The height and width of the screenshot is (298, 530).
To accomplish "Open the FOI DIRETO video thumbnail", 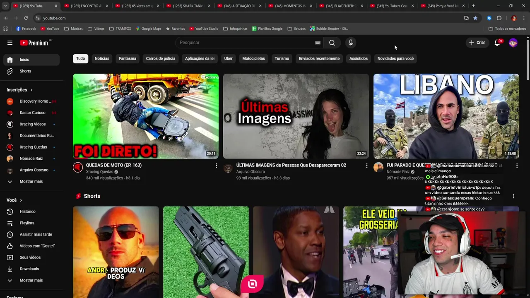I will coord(146,116).
